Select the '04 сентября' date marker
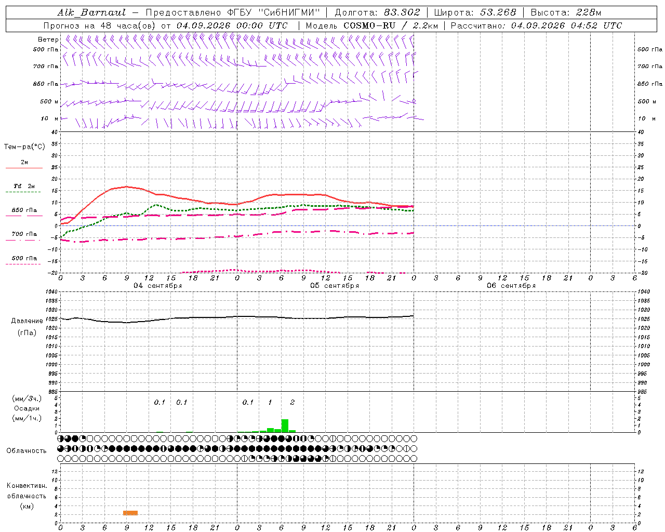665x532 pixels. point(158,286)
